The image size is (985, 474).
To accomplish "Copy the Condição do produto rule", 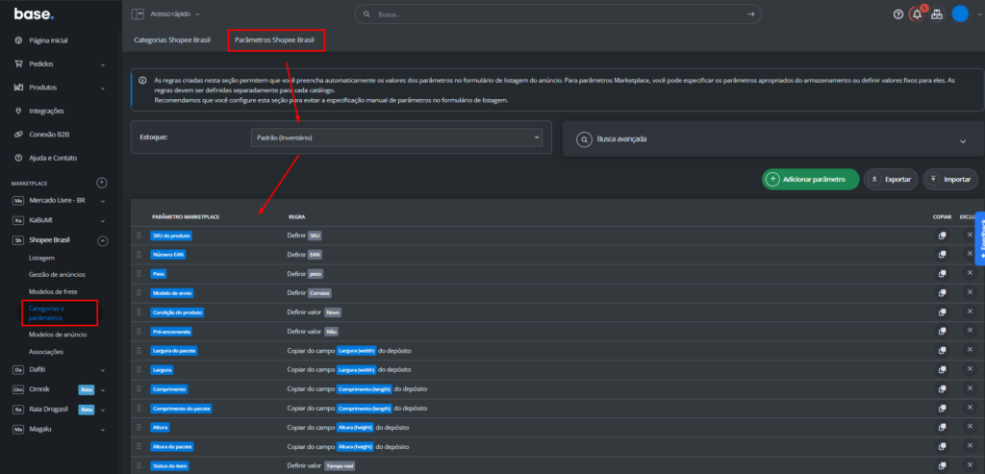I will pyautogui.click(x=942, y=312).
